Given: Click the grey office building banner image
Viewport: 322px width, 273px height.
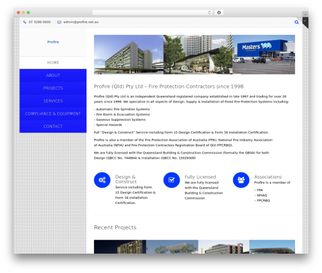Looking at the screenshot, I should pyautogui.click(x=129, y=54).
